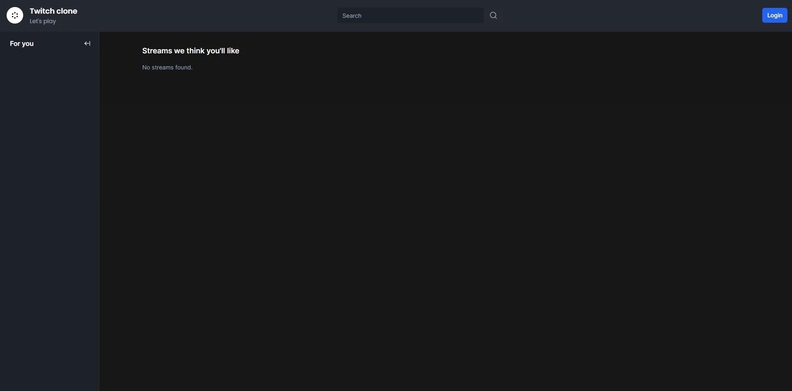Viewport: 792px width, 391px height.
Task: Click the blue Login button
Action: pyautogui.click(x=775, y=15)
